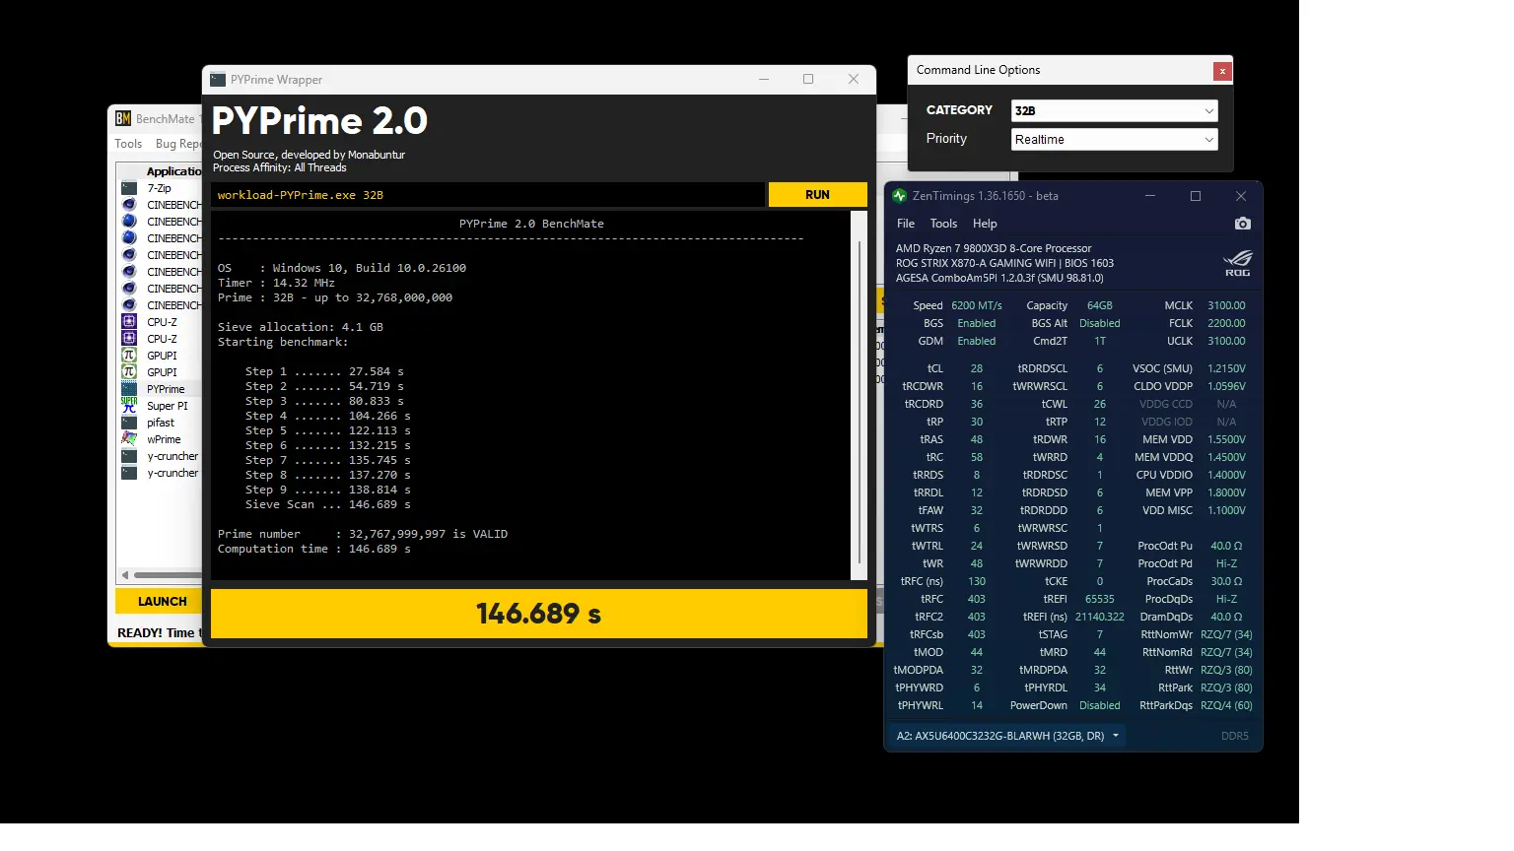Click the FCLK value 2200.00
The image size is (1514, 851).
1226,323
